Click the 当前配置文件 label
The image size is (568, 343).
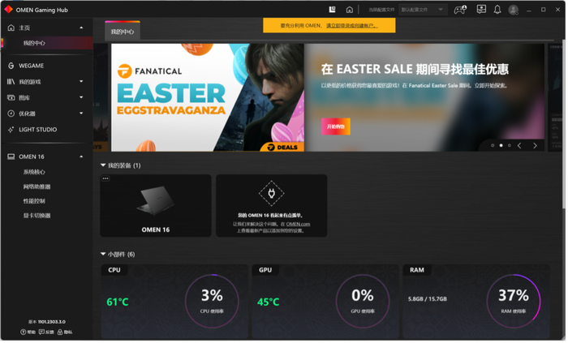click(381, 10)
